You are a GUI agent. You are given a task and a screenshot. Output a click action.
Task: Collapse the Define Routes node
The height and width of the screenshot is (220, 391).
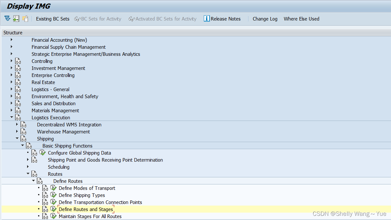pyautogui.click(x=33, y=181)
